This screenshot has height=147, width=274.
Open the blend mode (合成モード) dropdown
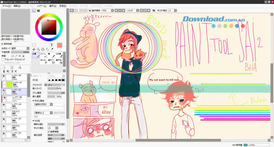point(20,48)
